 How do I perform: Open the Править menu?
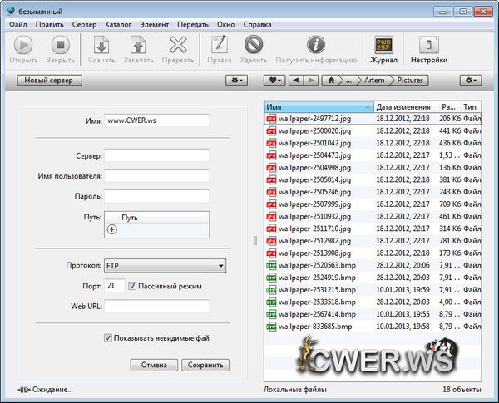[x=49, y=24]
